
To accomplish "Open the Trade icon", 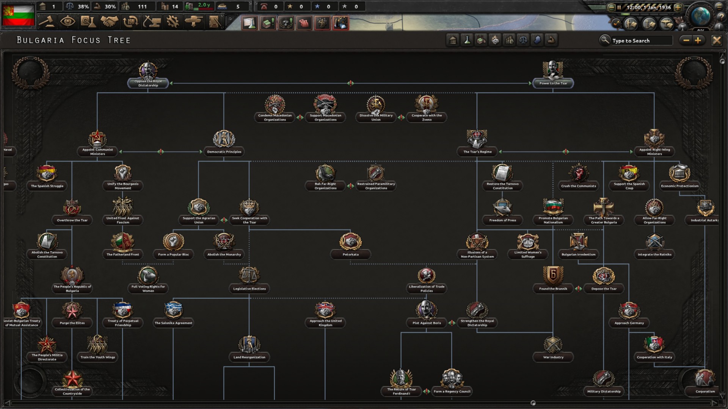I will (130, 22).
